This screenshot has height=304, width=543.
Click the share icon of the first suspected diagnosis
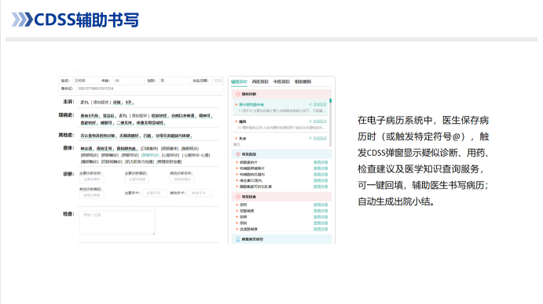point(310,104)
